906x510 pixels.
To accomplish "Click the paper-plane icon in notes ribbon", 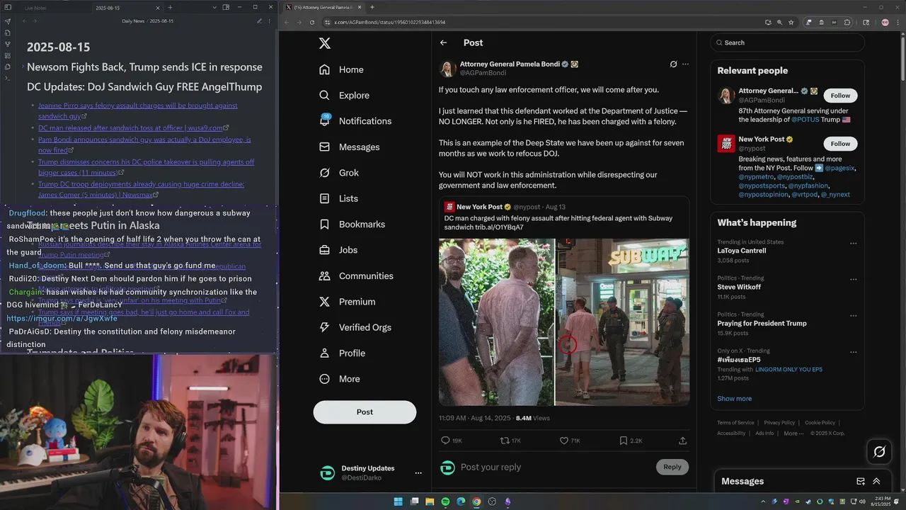I will point(8,21).
